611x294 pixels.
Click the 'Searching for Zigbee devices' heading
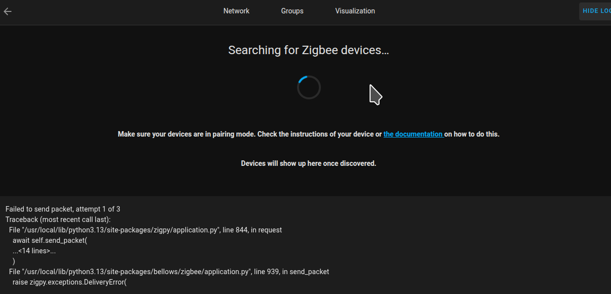point(308,50)
